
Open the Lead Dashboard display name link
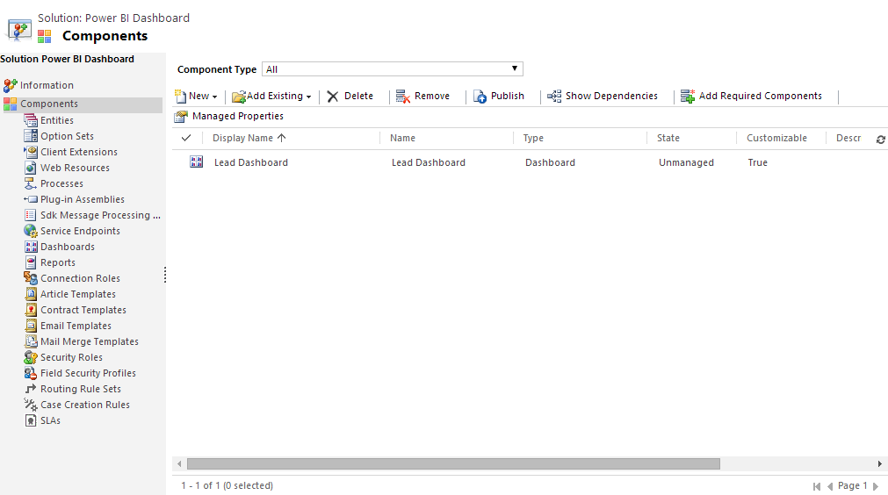click(x=251, y=162)
